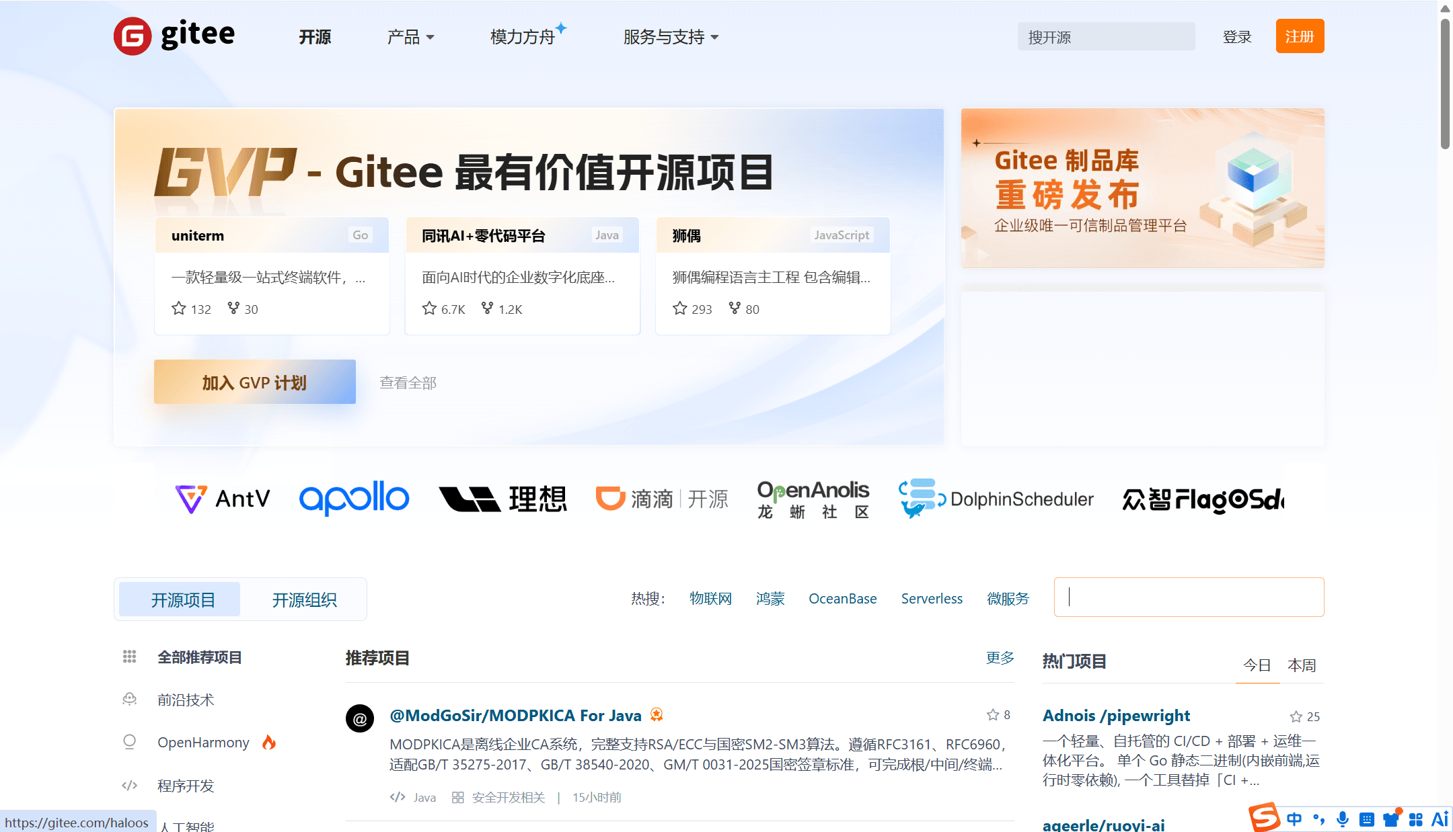Screen dimensions: 1453x832
Task: Open the 查看全部 link
Action: tap(408, 382)
